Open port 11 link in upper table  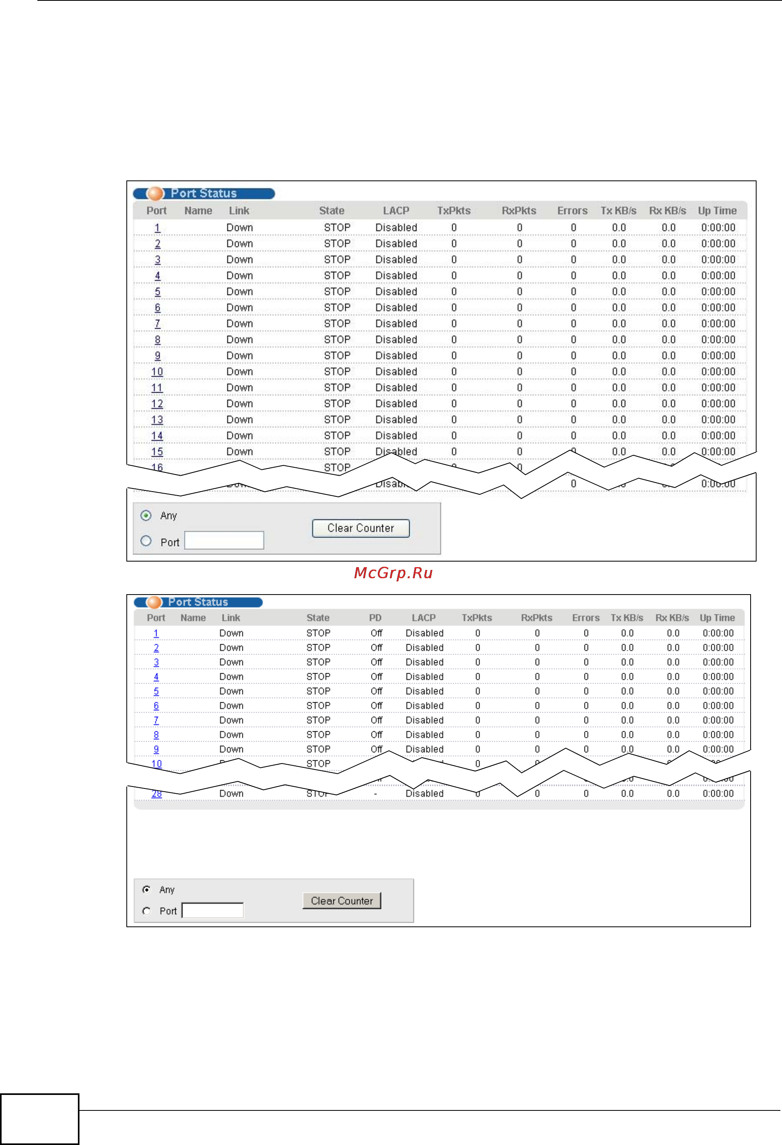click(157, 388)
